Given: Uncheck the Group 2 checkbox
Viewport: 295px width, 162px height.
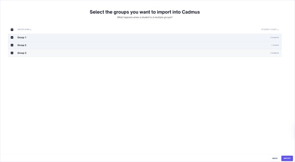Looking at the screenshot, I should [x=12, y=45].
